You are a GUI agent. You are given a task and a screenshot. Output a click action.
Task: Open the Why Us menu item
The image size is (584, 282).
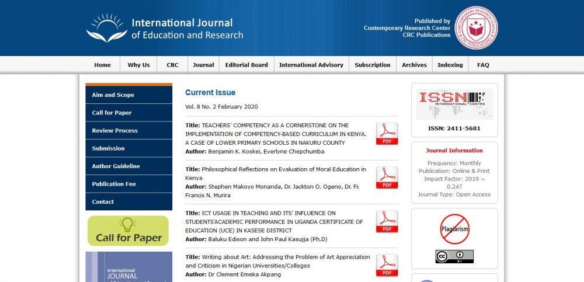[x=138, y=65]
